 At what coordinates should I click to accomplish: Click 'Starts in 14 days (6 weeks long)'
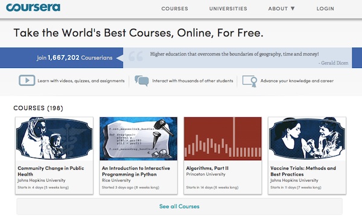coord(212,188)
